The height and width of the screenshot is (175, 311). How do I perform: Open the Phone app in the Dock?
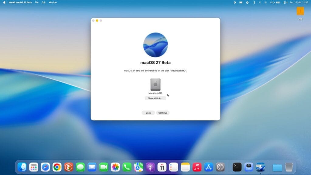(x=127, y=167)
